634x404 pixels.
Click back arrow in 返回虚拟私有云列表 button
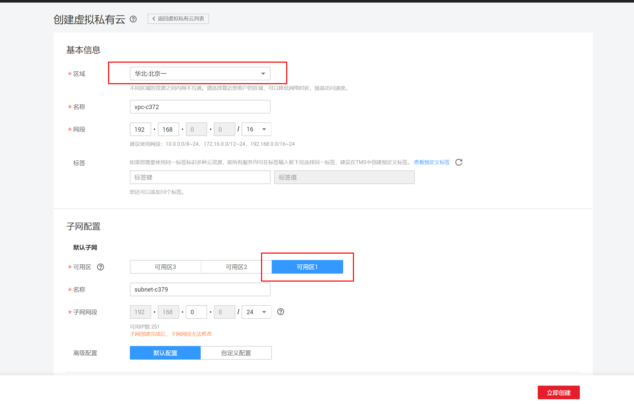(154, 19)
